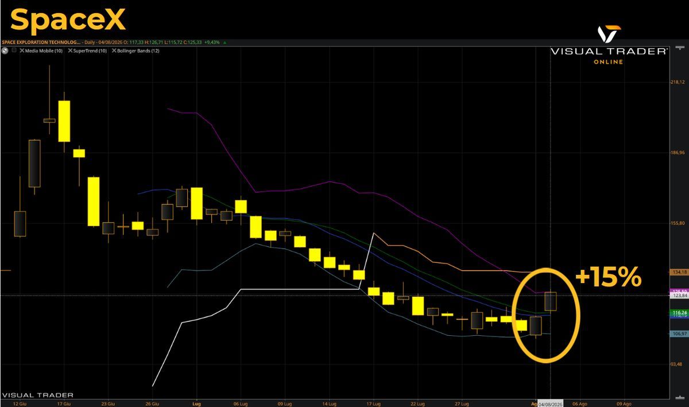Viewport: 689px width, 407px height.
Task: Click the 186,96 price axis label
Action: click(678, 153)
